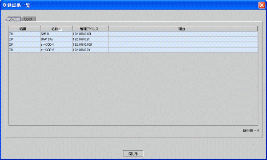Screen dimensions: 267x160
Task: Click the empty 理由 cell of the si-r300-2 row
Action: click(x=183, y=50)
